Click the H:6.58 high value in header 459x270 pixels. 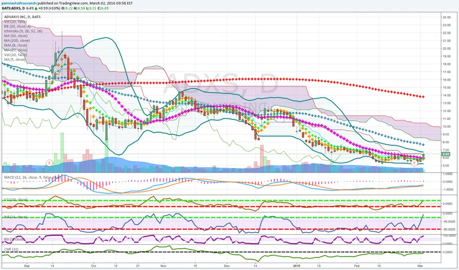coord(80,8)
